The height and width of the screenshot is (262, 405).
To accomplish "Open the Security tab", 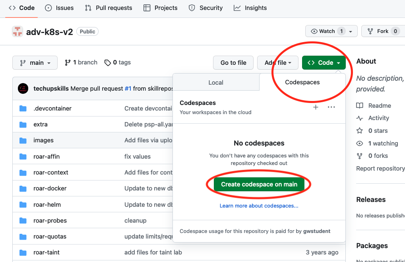I will tap(205, 8).
